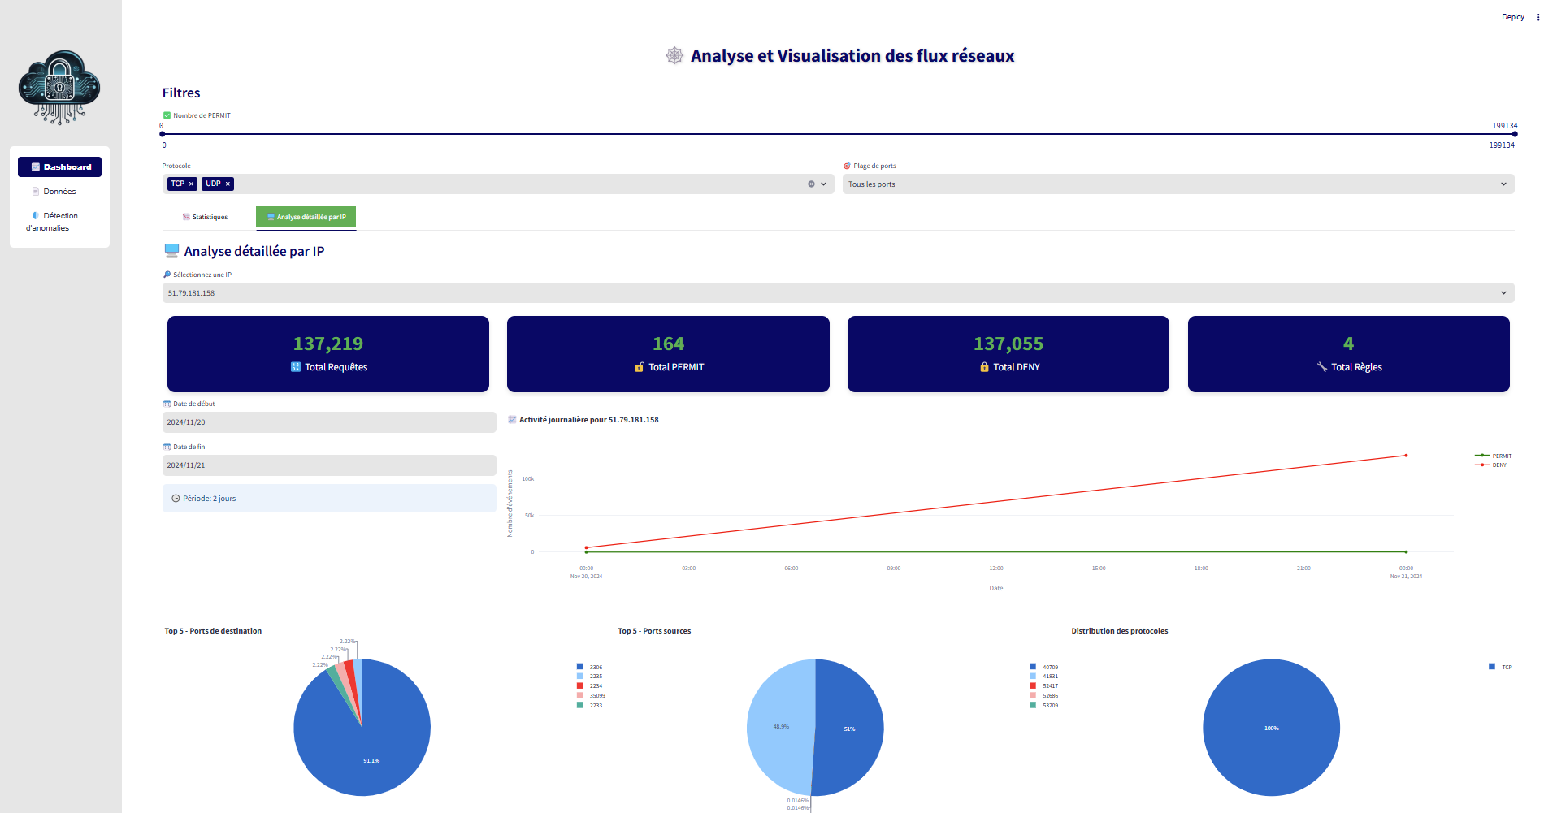Remove the UDP protocol tag
The height and width of the screenshot is (813, 1557).
pos(228,184)
